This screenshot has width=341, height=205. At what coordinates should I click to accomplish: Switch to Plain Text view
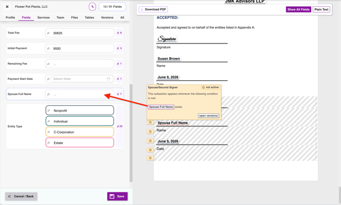[x=321, y=9]
